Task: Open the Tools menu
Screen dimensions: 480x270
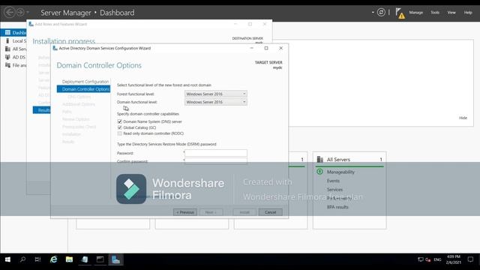Action: click(x=435, y=13)
